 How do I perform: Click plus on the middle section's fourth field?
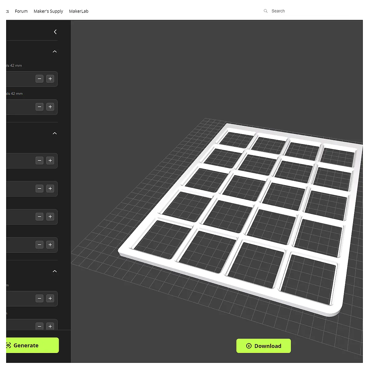click(x=50, y=245)
